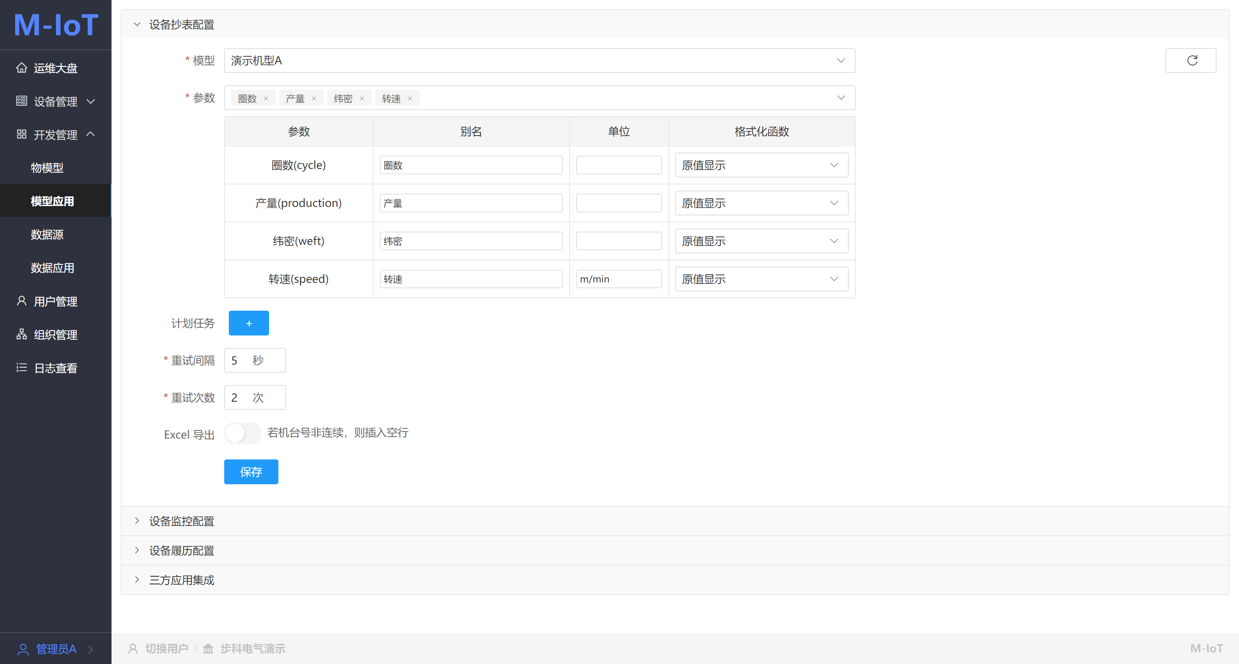Screen dimensions: 1239x664
Task: Open the 物模型 submenu item
Action: [x=56, y=167]
